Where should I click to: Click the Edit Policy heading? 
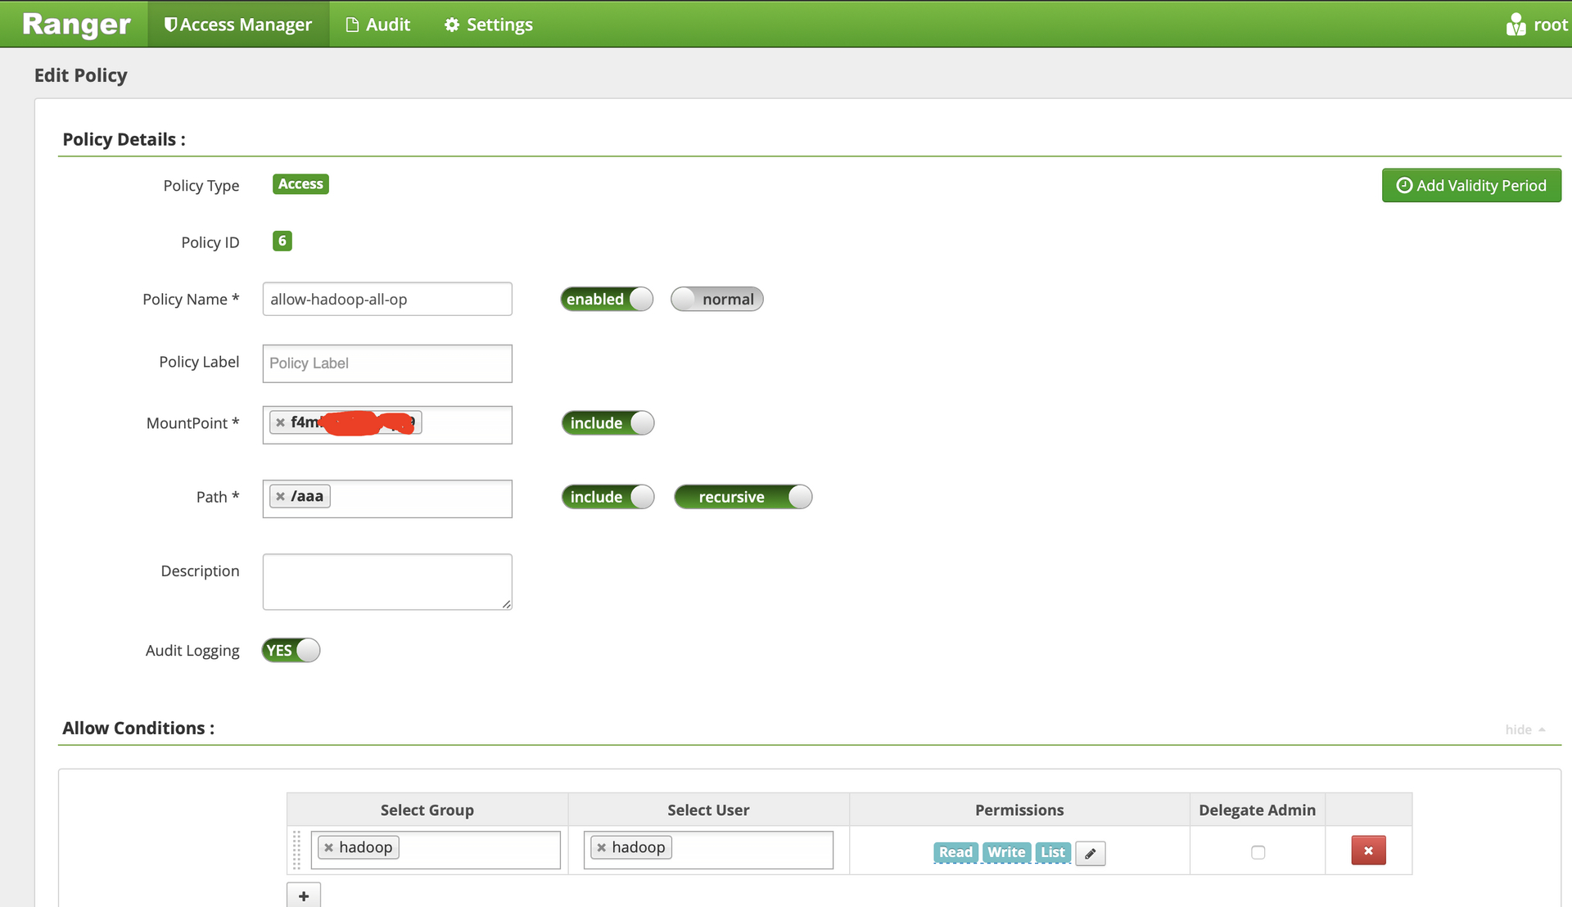tap(81, 75)
